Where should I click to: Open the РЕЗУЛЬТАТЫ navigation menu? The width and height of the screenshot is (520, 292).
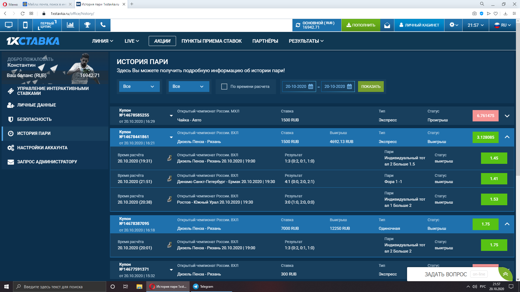click(x=306, y=41)
